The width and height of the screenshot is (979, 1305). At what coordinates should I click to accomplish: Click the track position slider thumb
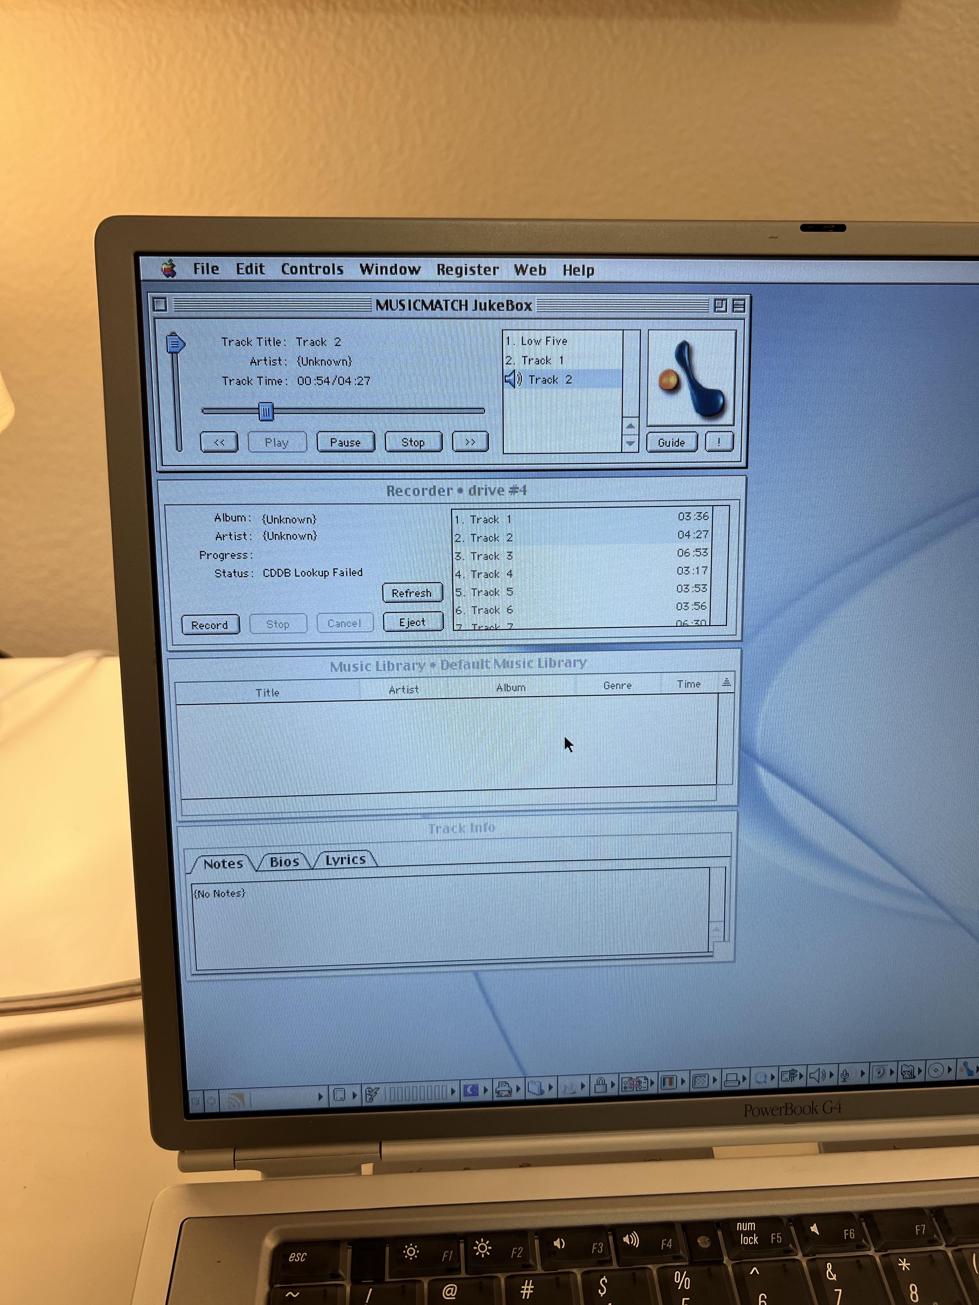point(266,411)
